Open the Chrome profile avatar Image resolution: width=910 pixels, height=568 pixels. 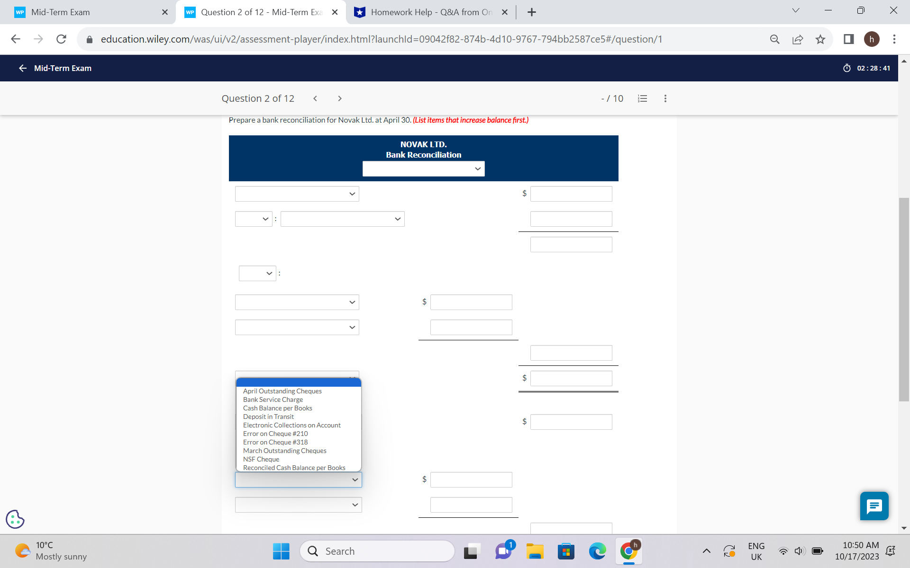click(873, 39)
